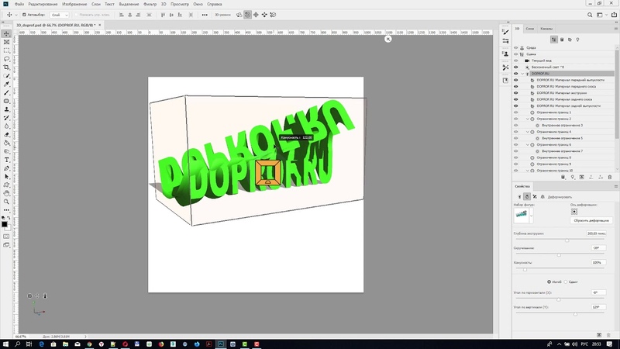Open the Move tool preset dropdown arrow

pos(15,15)
